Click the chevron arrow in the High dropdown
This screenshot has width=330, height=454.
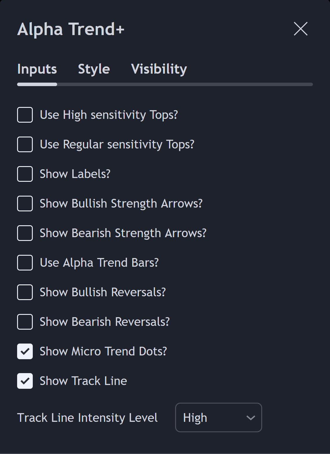[x=251, y=418]
